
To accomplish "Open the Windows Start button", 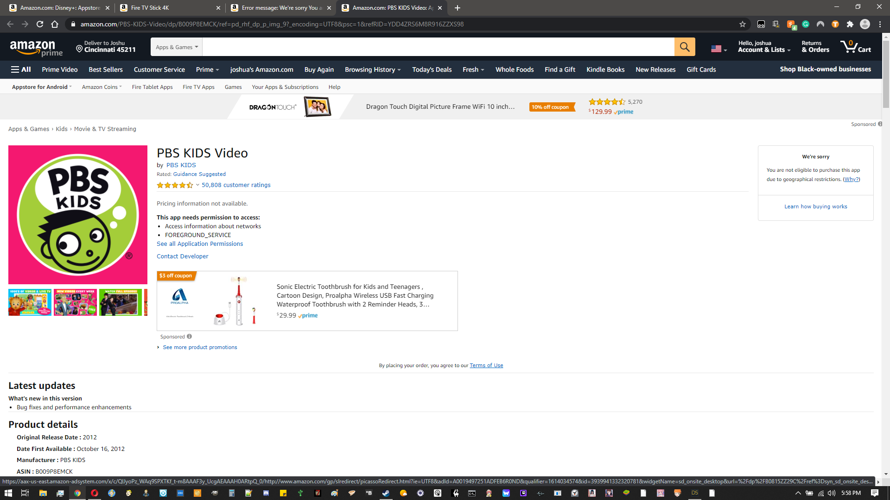I will pyautogui.click(x=8, y=493).
